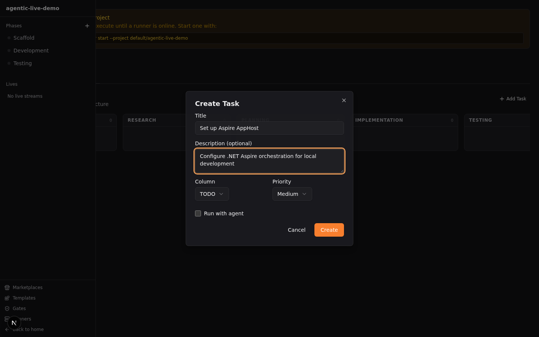Click the Scaffold phase status dot
Image resolution: width=539 pixels, height=337 pixels.
(x=9, y=38)
